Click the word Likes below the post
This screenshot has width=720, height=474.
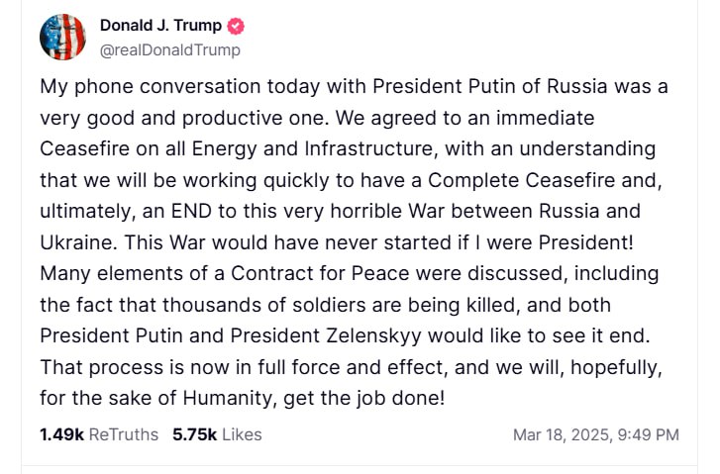click(x=241, y=434)
